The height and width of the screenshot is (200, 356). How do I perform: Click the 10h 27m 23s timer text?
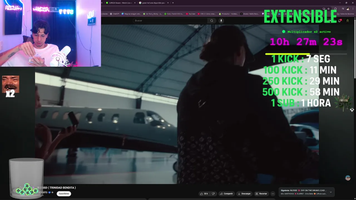(x=306, y=42)
